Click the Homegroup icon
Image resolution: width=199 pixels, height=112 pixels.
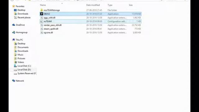coord(13,32)
